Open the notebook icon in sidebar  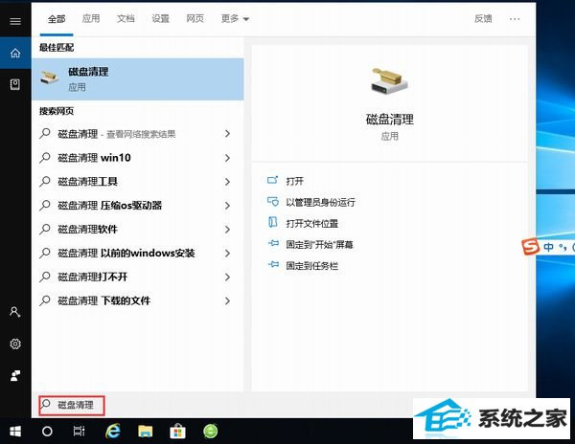(x=15, y=84)
